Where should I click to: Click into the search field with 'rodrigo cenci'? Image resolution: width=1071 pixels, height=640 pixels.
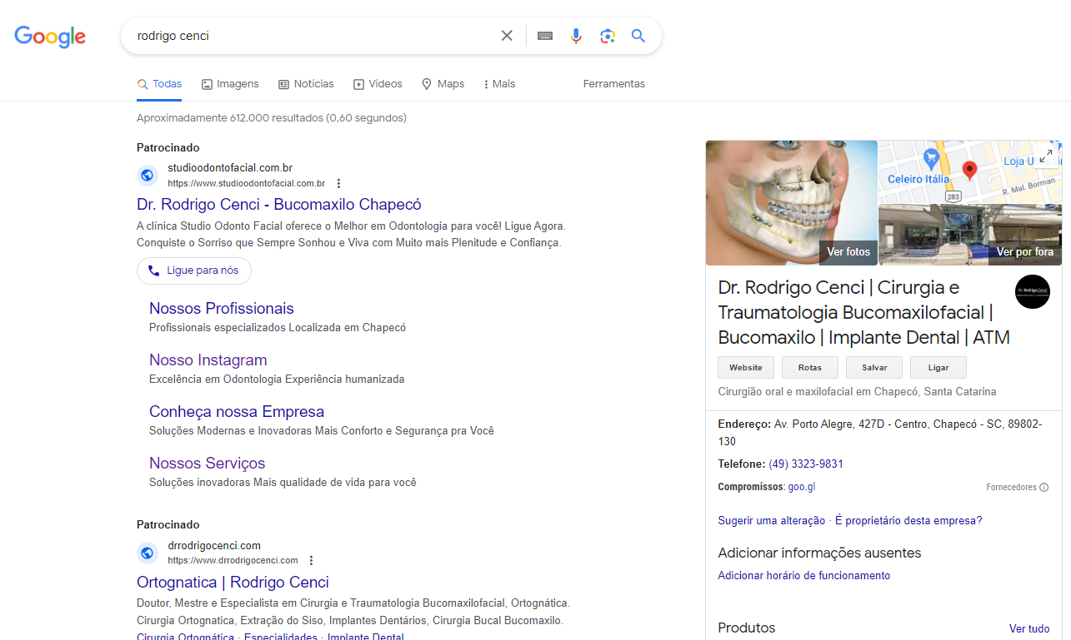point(313,36)
